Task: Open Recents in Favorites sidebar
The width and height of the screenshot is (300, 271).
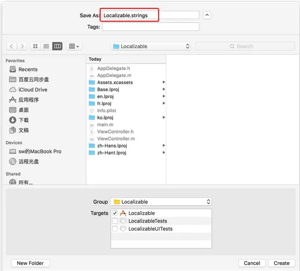Action: pos(24,70)
